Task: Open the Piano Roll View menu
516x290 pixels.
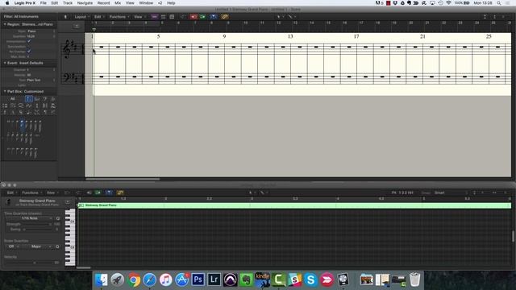Action: click(52, 193)
